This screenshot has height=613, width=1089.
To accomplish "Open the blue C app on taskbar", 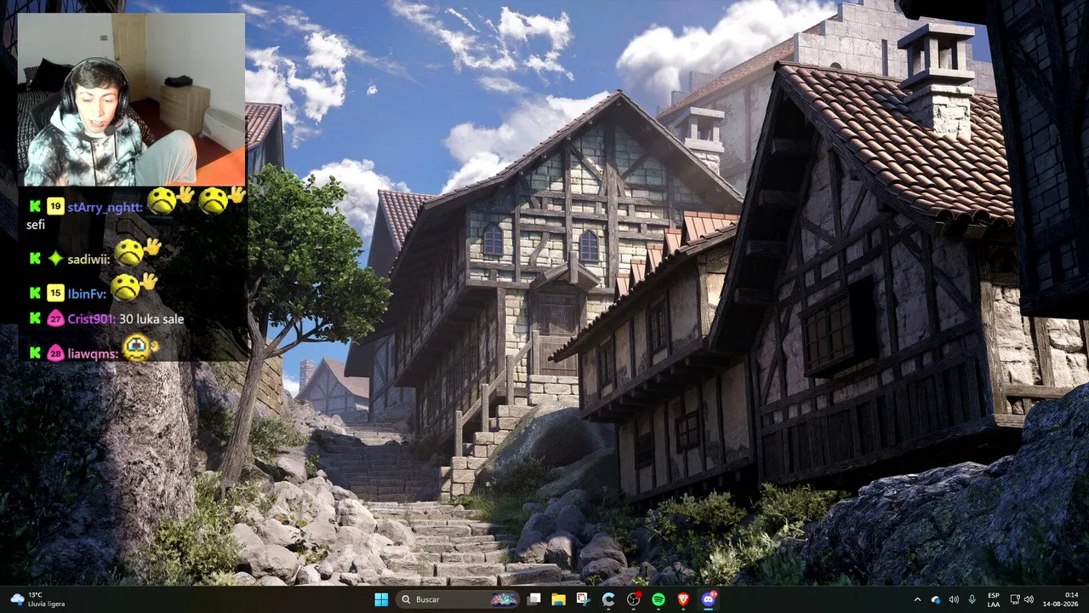I will 608,599.
